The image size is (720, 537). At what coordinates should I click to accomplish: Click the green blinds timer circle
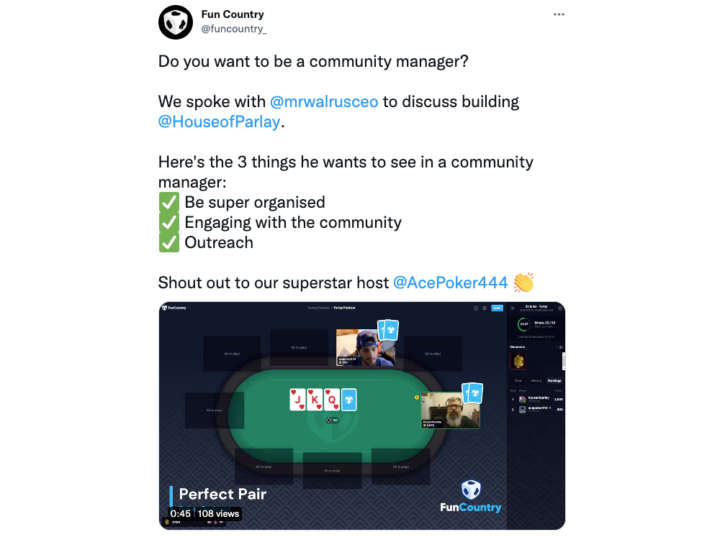pos(524,324)
